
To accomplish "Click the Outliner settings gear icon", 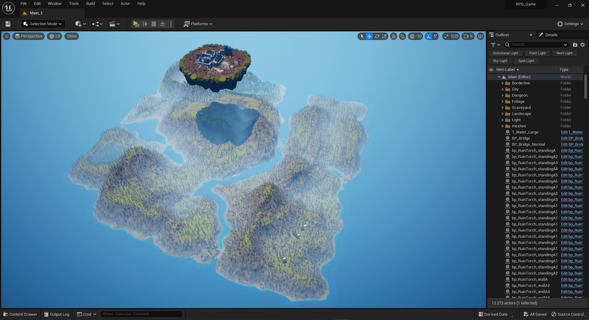I will pyautogui.click(x=583, y=45).
